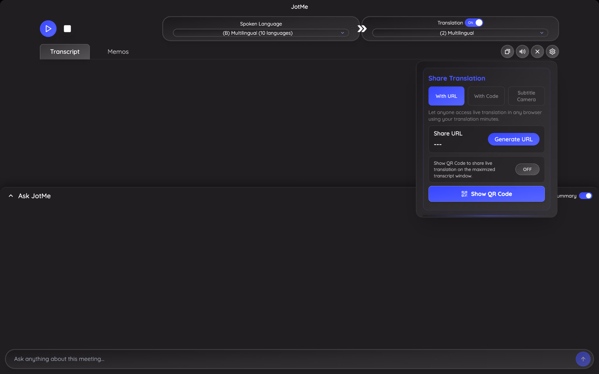Click the double-arrow icon between language selectors
The height and width of the screenshot is (374, 599).
362,29
